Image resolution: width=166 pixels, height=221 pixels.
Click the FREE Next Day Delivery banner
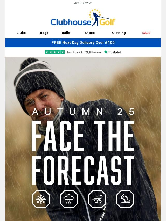83,42
